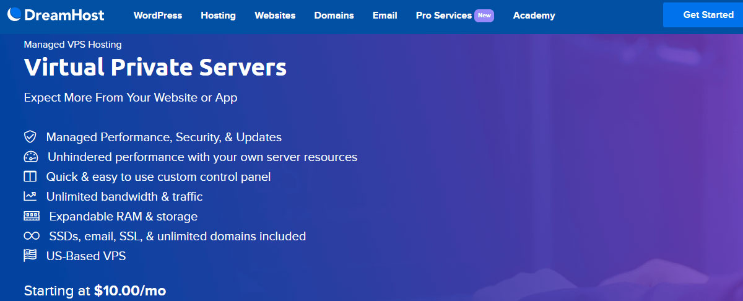Click the Get Started button
This screenshot has width=743, height=301.
(703, 15)
